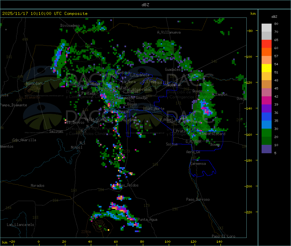Image resolution: width=291 pixels, height=246 pixels.
Task: Click the Paso_El_Loro map label
Action: (223, 236)
